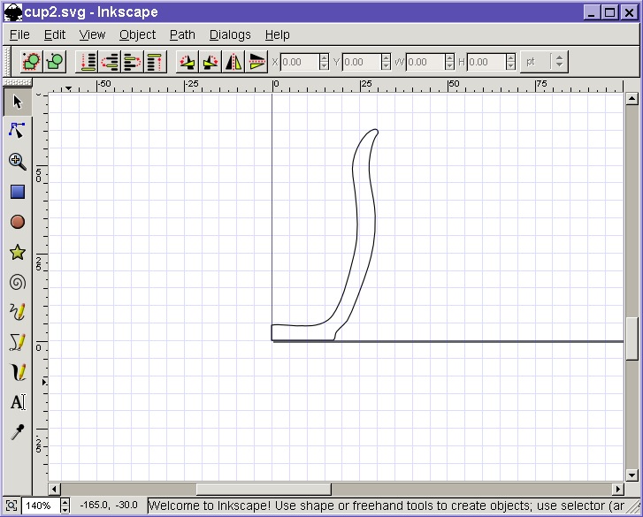Select the Node edit tool

click(x=17, y=131)
